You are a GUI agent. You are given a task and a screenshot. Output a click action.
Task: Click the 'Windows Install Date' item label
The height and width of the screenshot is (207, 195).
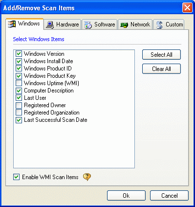coord(48,61)
